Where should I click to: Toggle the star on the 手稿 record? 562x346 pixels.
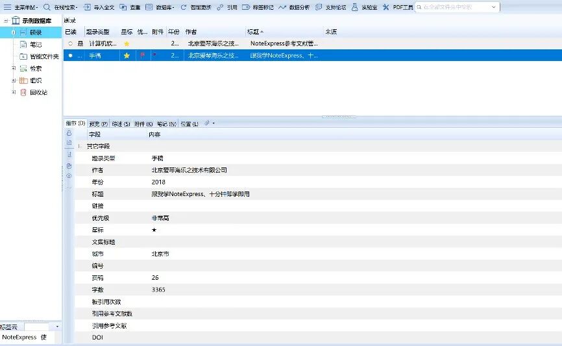coord(127,56)
